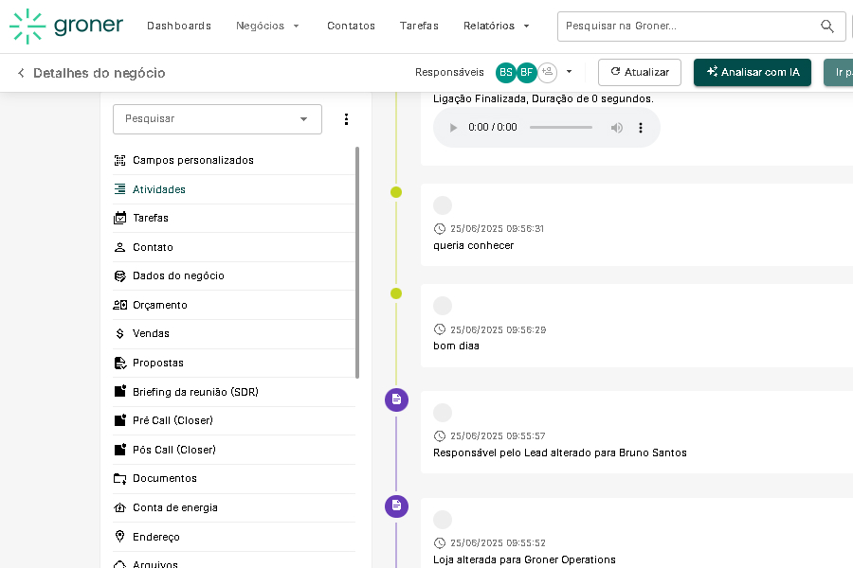Click the Groner logo
The height and width of the screenshot is (568, 853).
tap(66, 27)
